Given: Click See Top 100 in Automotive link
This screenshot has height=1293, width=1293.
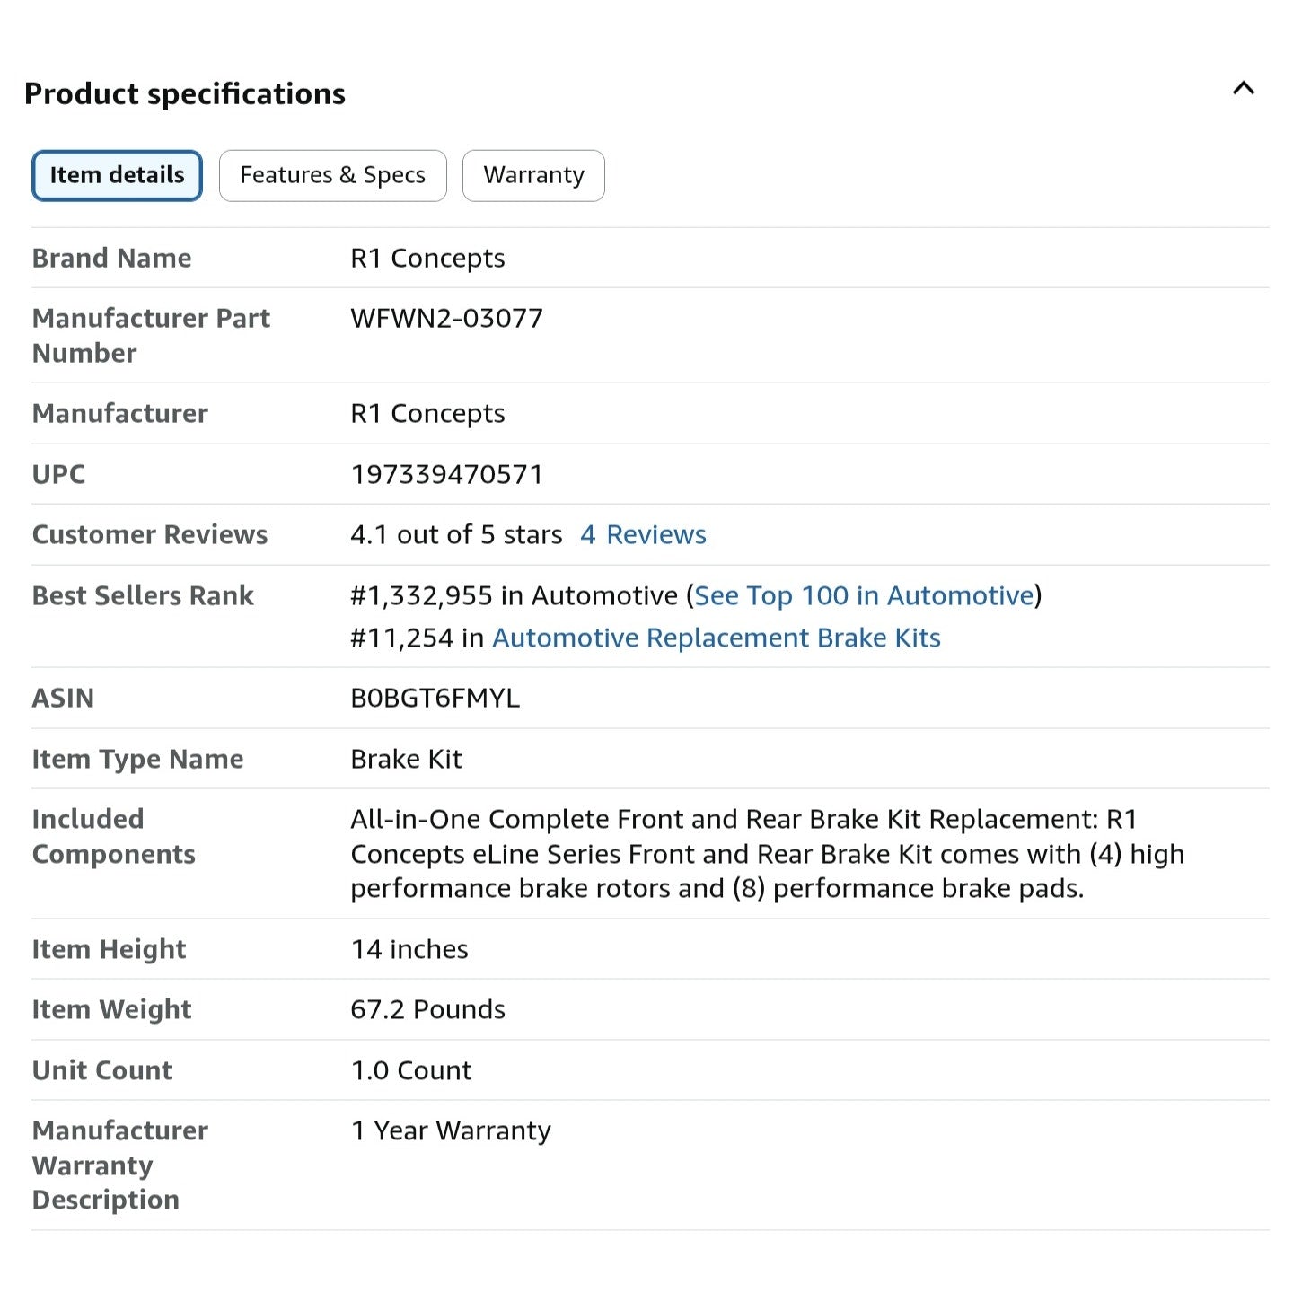Looking at the screenshot, I should [x=864, y=596].
